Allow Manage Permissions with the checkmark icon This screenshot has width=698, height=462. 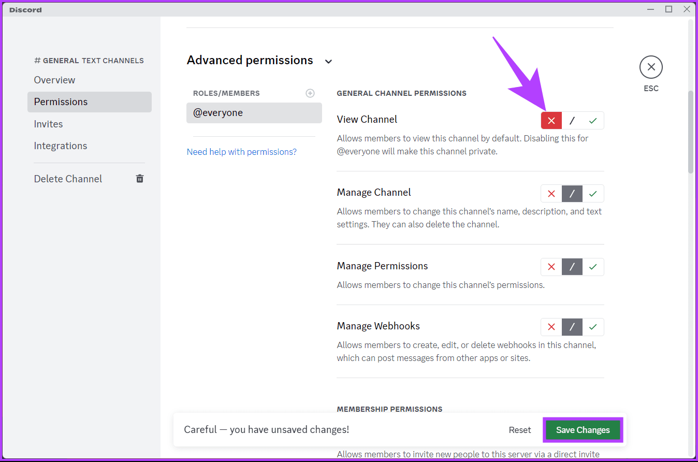tap(593, 267)
